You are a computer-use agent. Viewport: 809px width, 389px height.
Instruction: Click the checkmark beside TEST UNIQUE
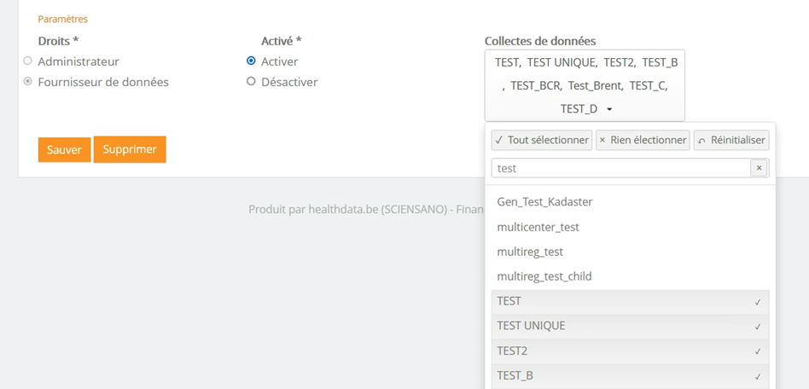(x=757, y=327)
